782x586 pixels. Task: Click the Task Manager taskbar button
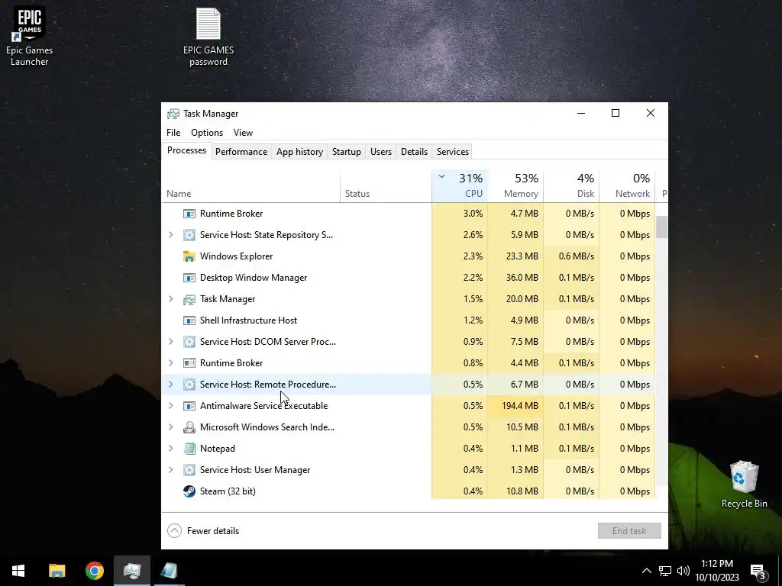(x=131, y=571)
